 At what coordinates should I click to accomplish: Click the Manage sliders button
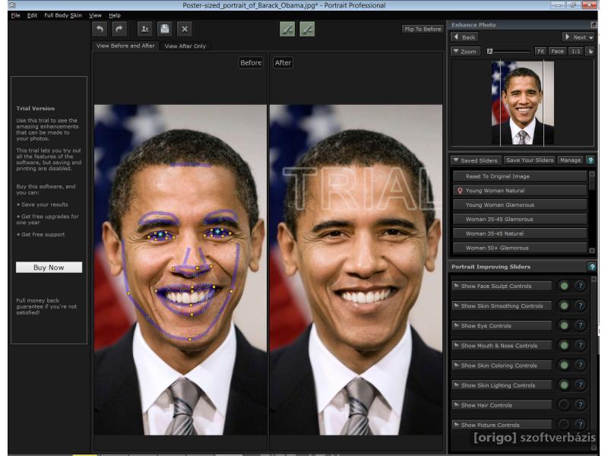coord(571,160)
